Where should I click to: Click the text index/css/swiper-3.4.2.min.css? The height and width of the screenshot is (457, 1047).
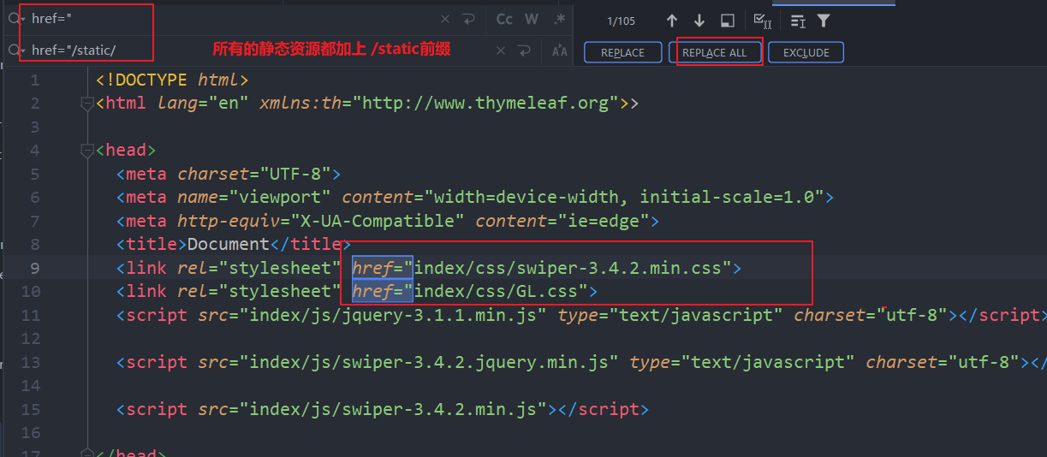coord(568,268)
